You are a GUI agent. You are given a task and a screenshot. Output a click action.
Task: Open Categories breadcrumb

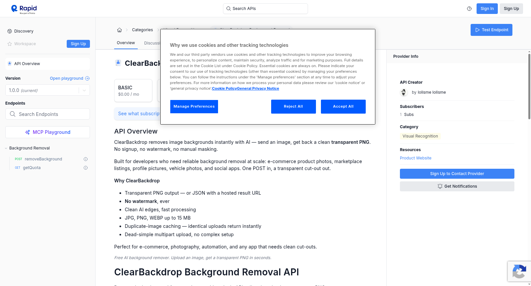coord(142,30)
